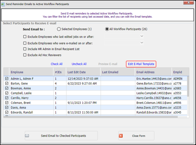
Task: Click the Check All link
Action: [57, 64]
